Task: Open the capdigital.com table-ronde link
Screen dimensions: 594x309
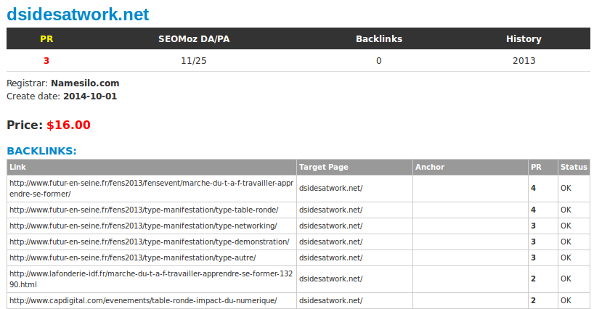Action: (143, 301)
